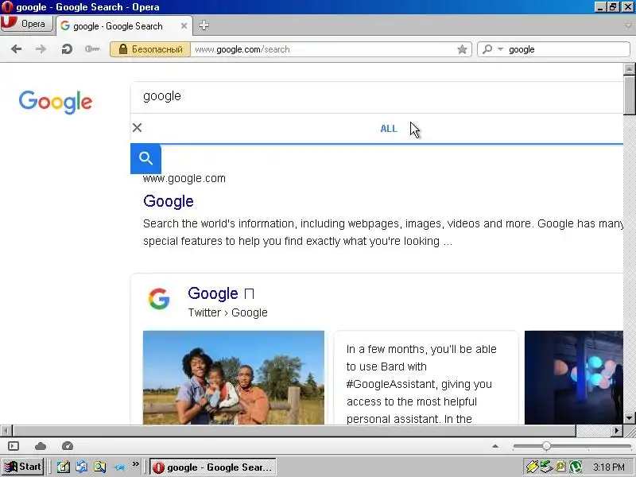The height and width of the screenshot is (477, 636).
Task: Reload the page
Action: pos(67,49)
